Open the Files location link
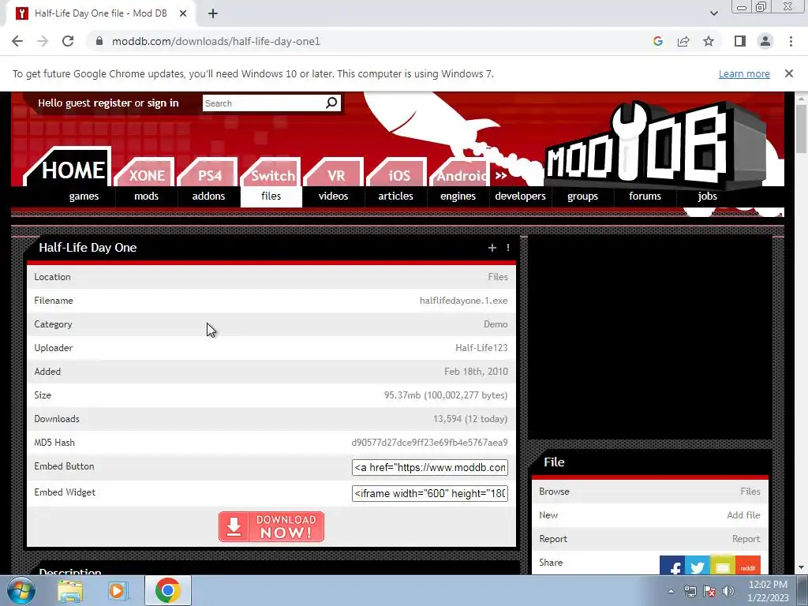 click(x=498, y=277)
